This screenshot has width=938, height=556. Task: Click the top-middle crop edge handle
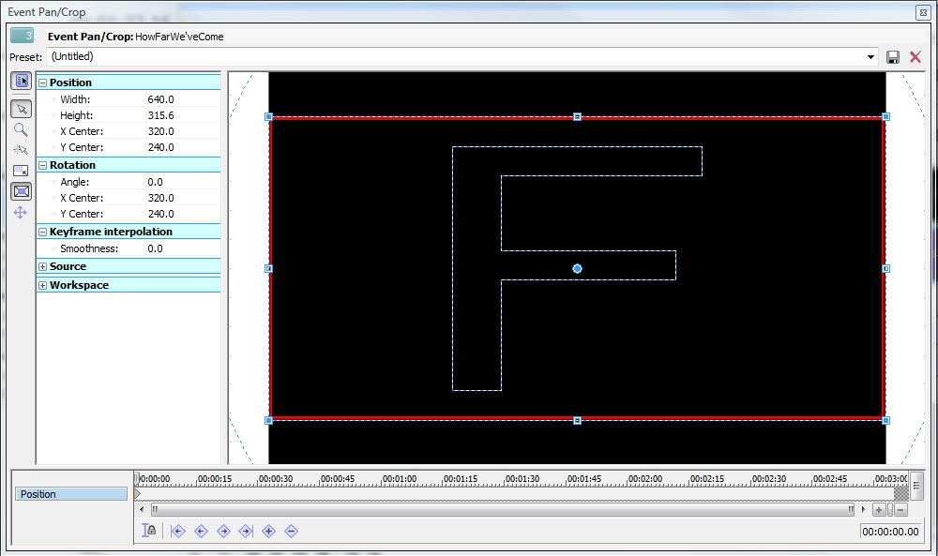[577, 116]
